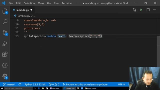The height and width of the screenshot is (90, 160).
Task: Split the editor to the right
Action: pyautogui.click(x=148, y=10)
